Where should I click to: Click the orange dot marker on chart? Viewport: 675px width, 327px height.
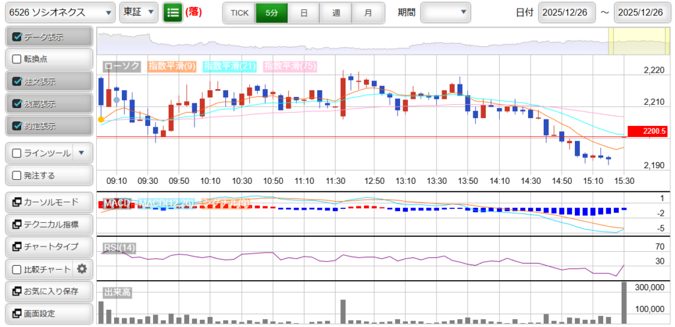pyautogui.click(x=100, y=119)
